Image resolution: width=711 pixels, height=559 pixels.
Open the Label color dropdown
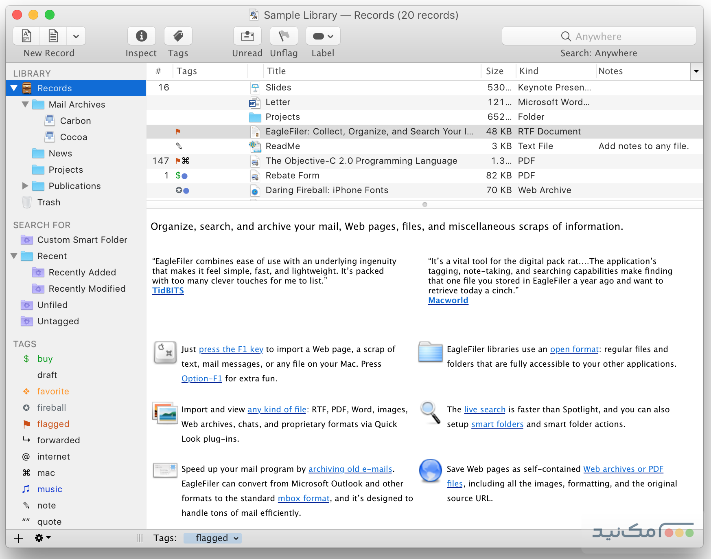[x=323, y=36]
